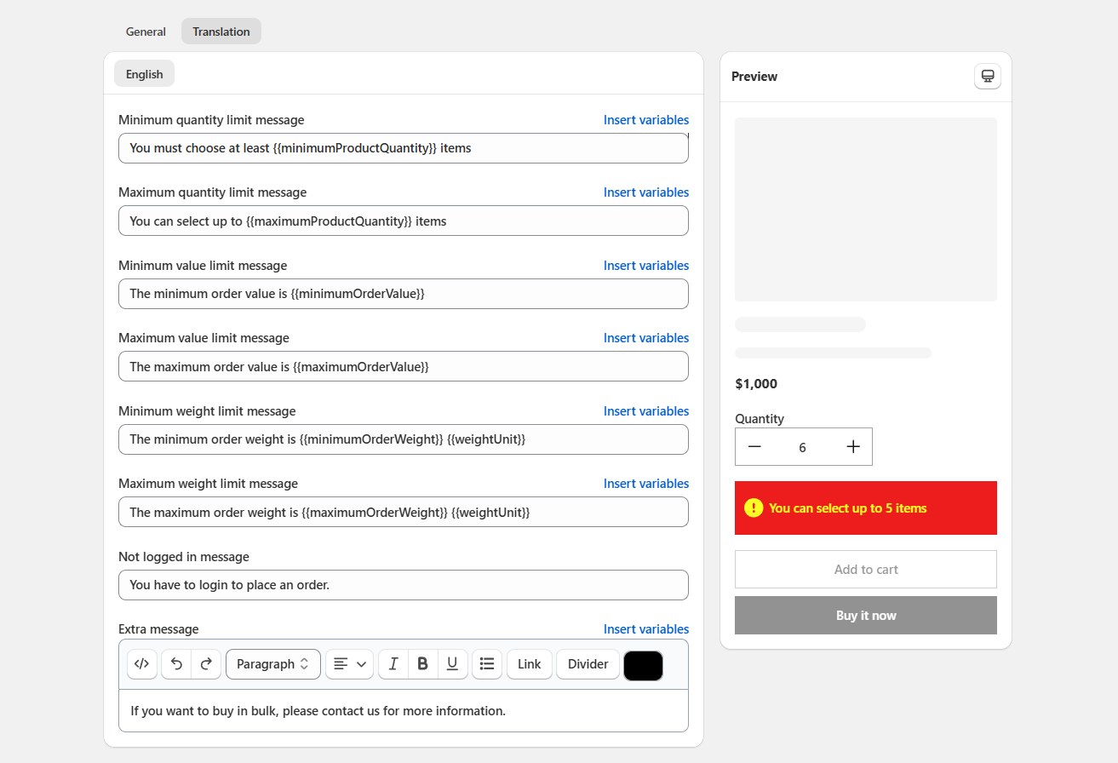Open the Paragraph style dropdown

click(272, 664)
